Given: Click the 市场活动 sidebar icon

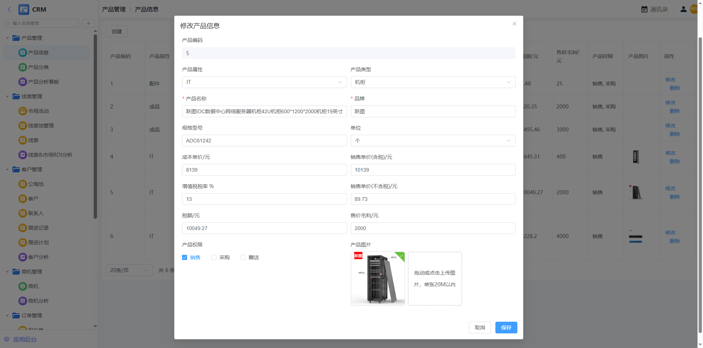Looking at the screenshot, I should point(22,111).
